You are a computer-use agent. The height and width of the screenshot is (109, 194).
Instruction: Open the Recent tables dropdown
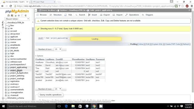pyautogui.click(x=17, y=19)
